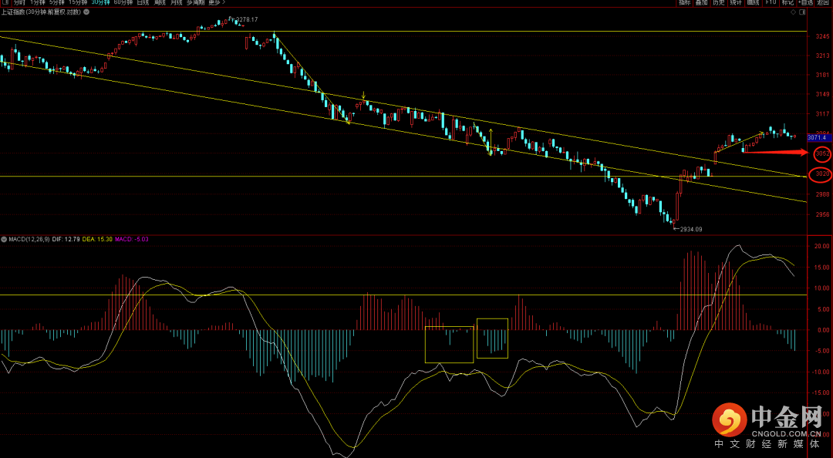Screen dimensions: 833x458
Task: Add stock to watchlist with +自选
Action: [x=804, y=3]
